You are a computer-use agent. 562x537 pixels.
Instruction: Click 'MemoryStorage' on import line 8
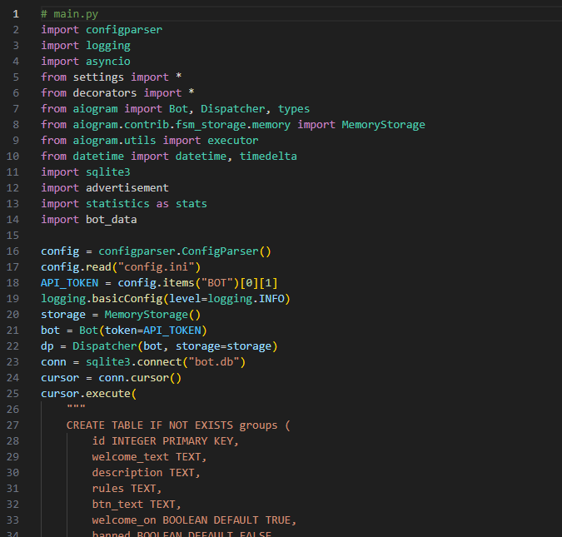(x=383, y=124)
